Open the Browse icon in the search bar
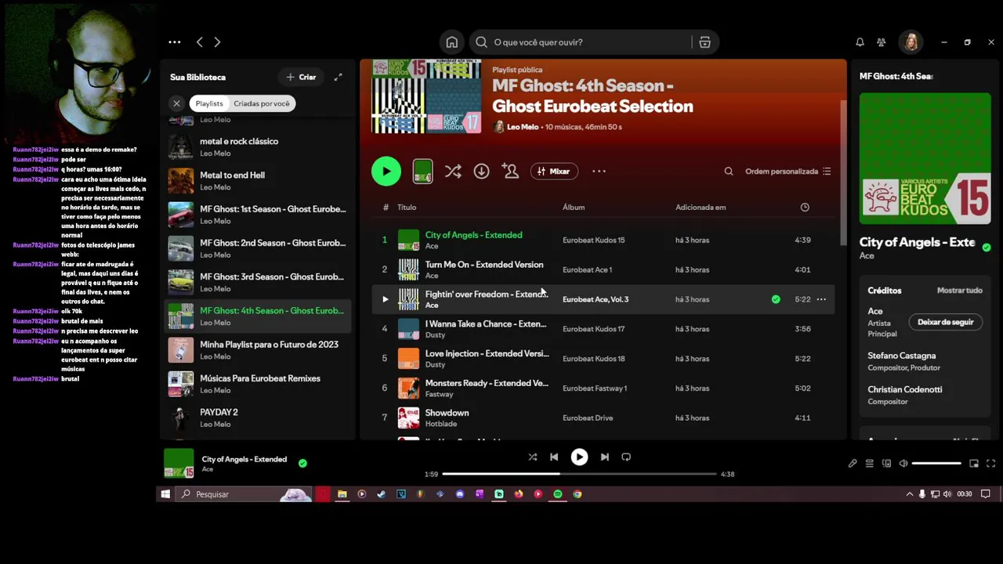This screenshot has width=1003, height=564. 704,42
